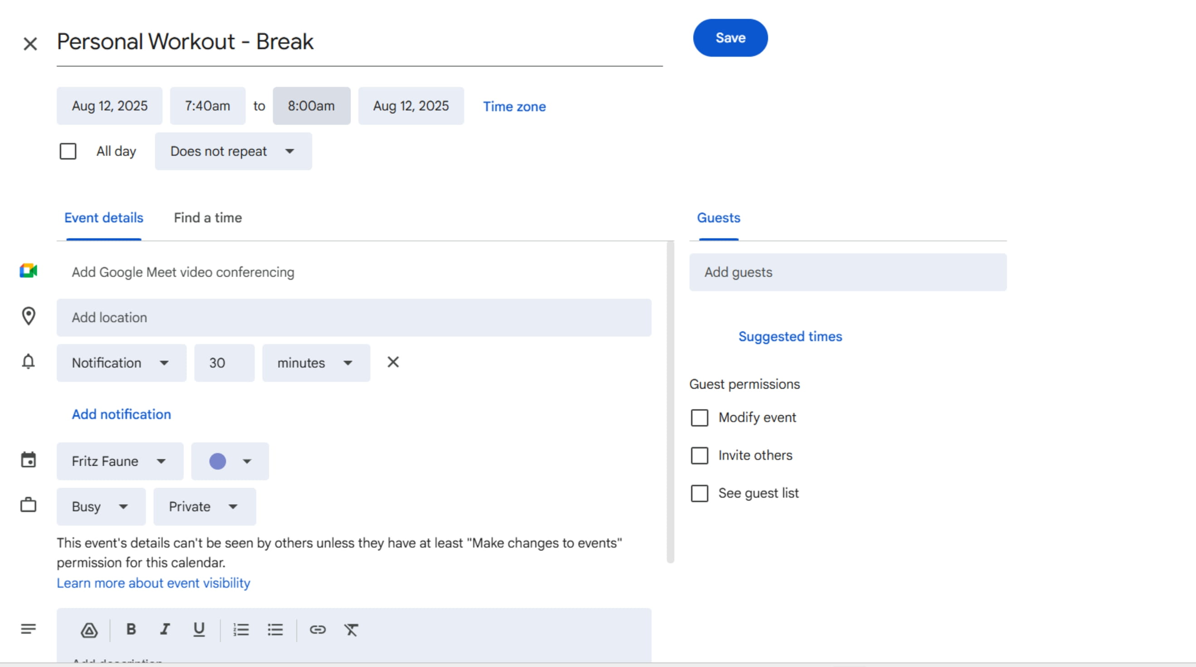Toggle the Invite others permission
The image size is (1196, 667).
pyautogui.click(x=699, y=455)
